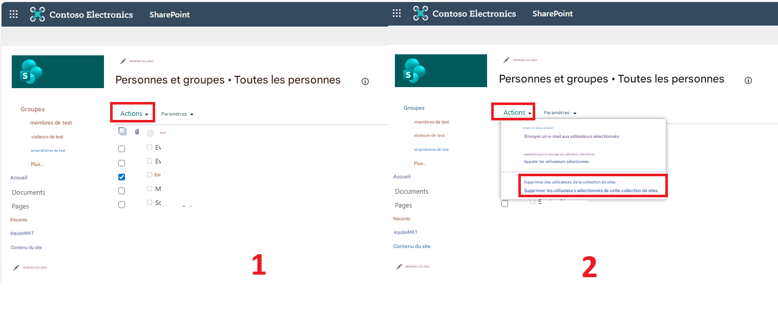Open 'propriétaires de test' group in screenshot 1
Image resolution: width=778 pixels, height=310 pixels.
48,150
